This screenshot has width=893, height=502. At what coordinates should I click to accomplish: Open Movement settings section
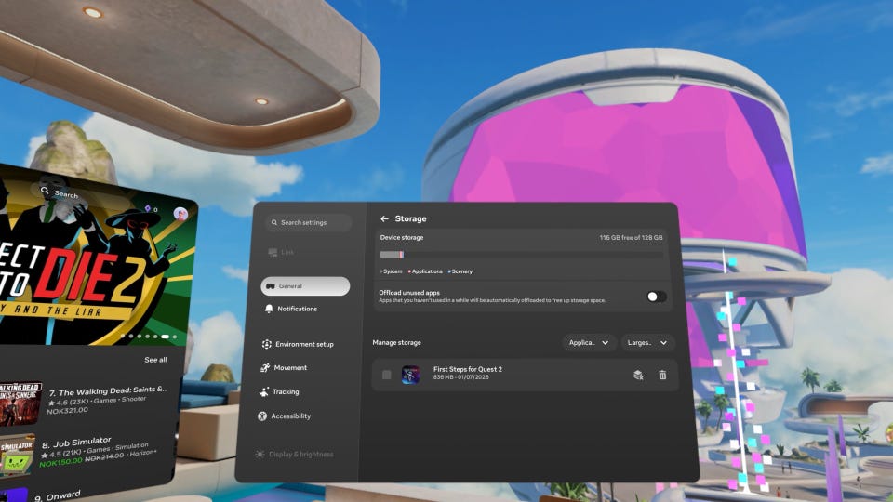284,368
